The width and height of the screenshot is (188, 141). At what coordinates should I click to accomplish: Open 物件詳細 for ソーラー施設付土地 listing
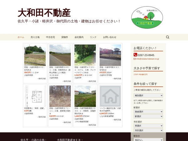pyautogui.click(x=117, y=120)
